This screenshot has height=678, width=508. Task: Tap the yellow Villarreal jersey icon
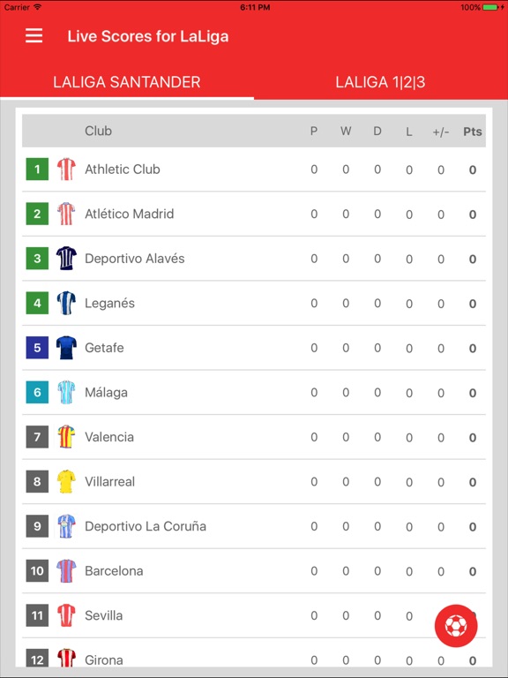click(x=66, y=481)
